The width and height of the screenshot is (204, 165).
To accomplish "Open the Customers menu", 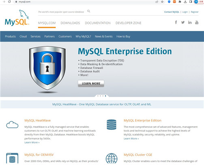I will click(x=65, y=36).
